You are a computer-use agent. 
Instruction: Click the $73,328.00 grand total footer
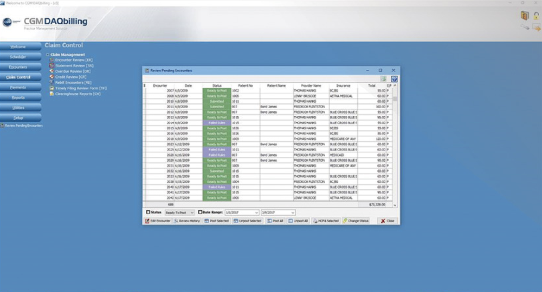[x=377, y=204]
